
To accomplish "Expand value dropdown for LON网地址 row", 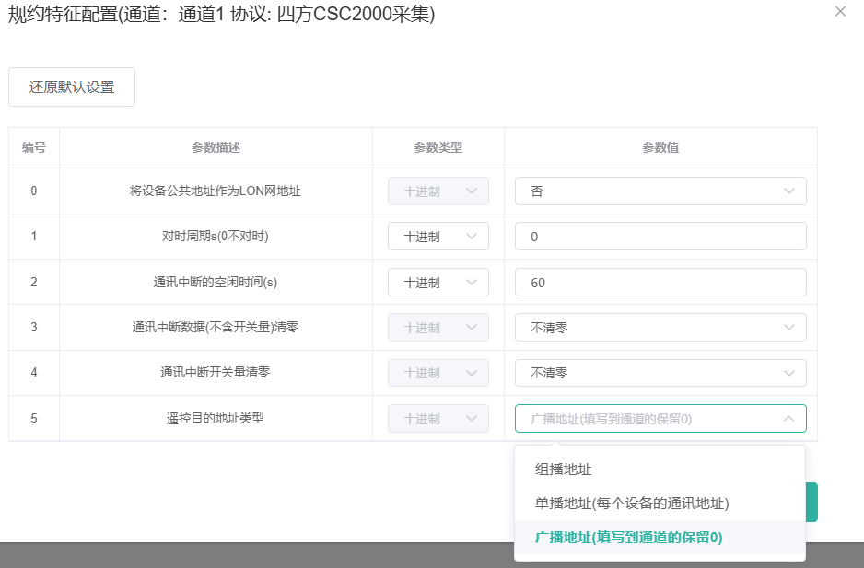I will point(660,191).
